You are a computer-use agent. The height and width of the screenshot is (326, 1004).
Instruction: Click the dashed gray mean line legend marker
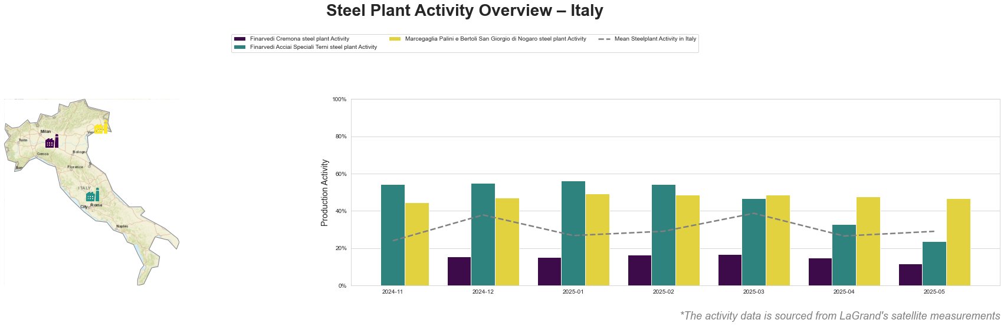[x=604, y=38]
